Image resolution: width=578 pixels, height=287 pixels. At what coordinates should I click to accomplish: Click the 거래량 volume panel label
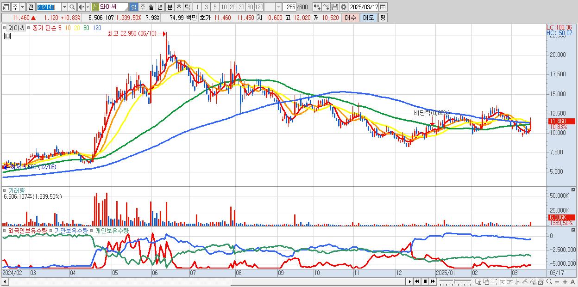click(16, 190)
